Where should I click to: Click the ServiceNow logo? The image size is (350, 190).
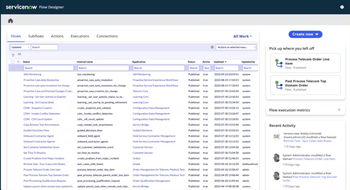(x=21, y=7)
